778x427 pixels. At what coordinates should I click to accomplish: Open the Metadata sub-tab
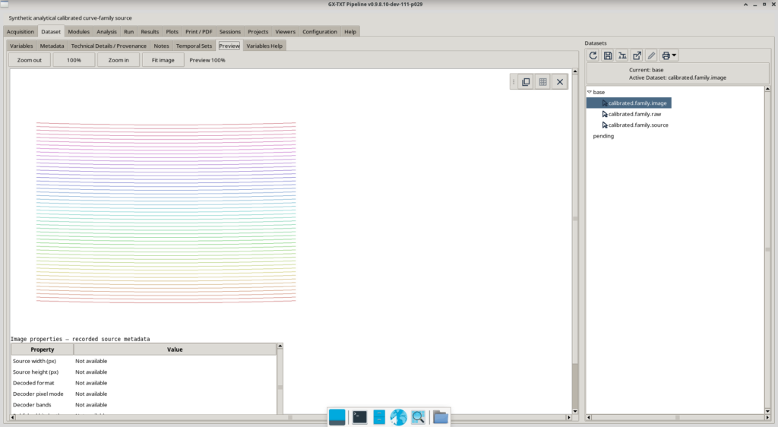pos(52,46)
